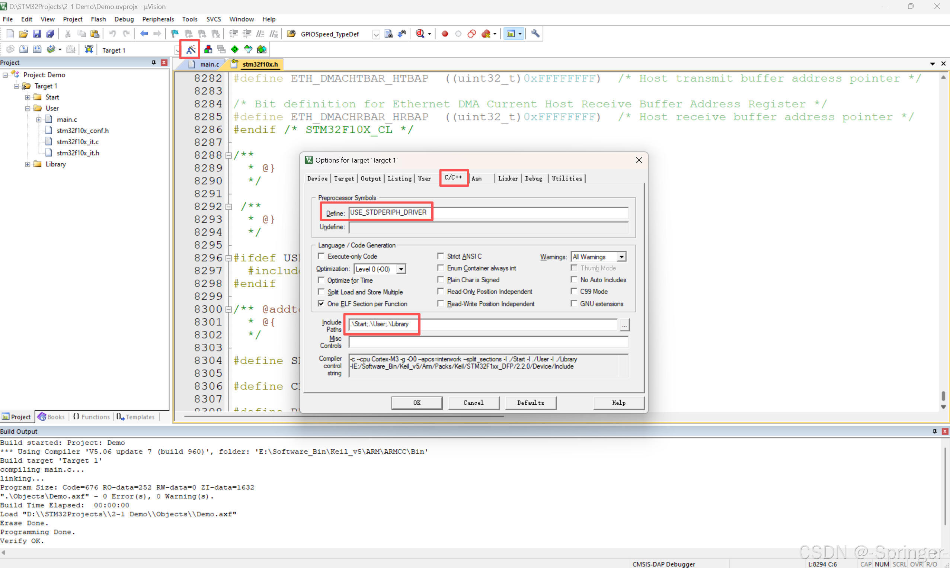Screen dimensions: 950x568
Task: Click the Build target toolbar icon
Action: (23, 49)
